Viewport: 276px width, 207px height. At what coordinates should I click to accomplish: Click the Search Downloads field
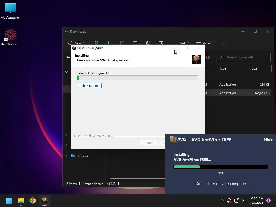(243, 57)
